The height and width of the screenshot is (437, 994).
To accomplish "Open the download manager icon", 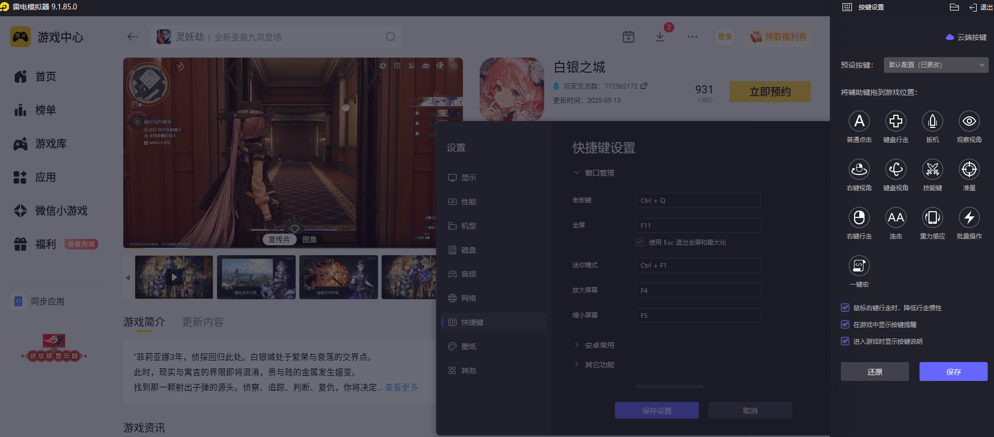I will tap(660, 37).
